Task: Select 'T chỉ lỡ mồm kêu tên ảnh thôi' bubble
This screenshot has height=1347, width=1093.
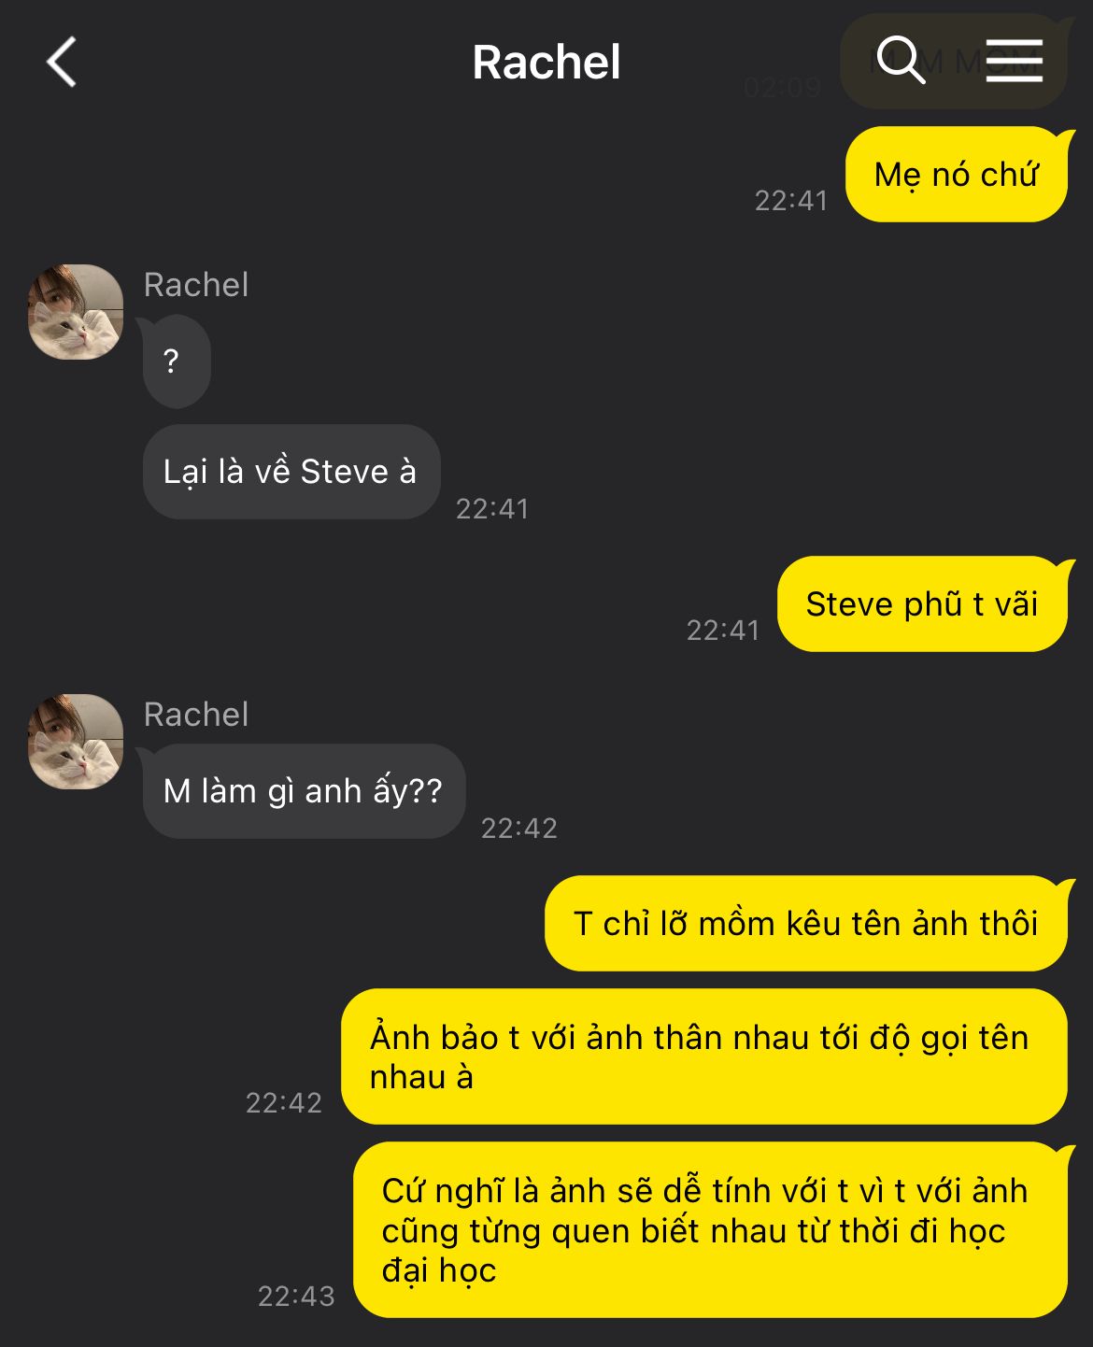Action: [806, 924]
